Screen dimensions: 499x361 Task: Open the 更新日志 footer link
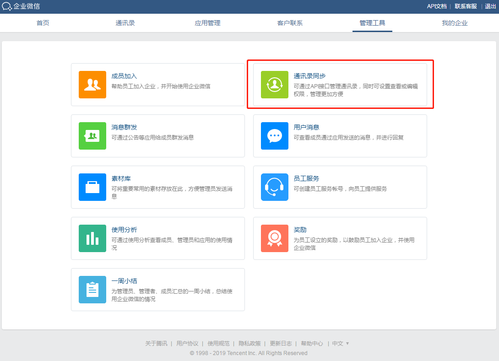click(281, 344)
